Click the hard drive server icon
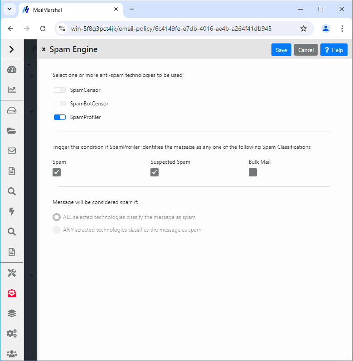Screen dimensions: 353x361 12,111
